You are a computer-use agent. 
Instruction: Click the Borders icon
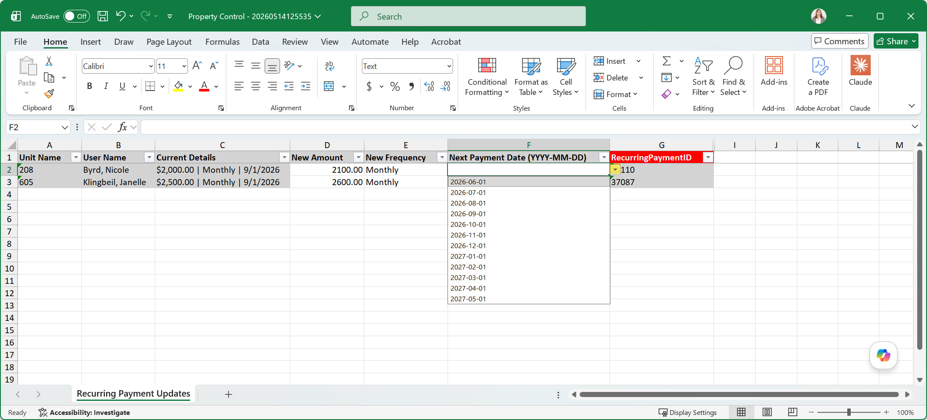click(x=150, y=86)
